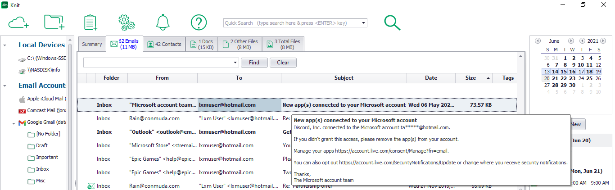Click the Tags column header
Image resolution: width=615 pixels, height=190 pixels.
point(508,78)
